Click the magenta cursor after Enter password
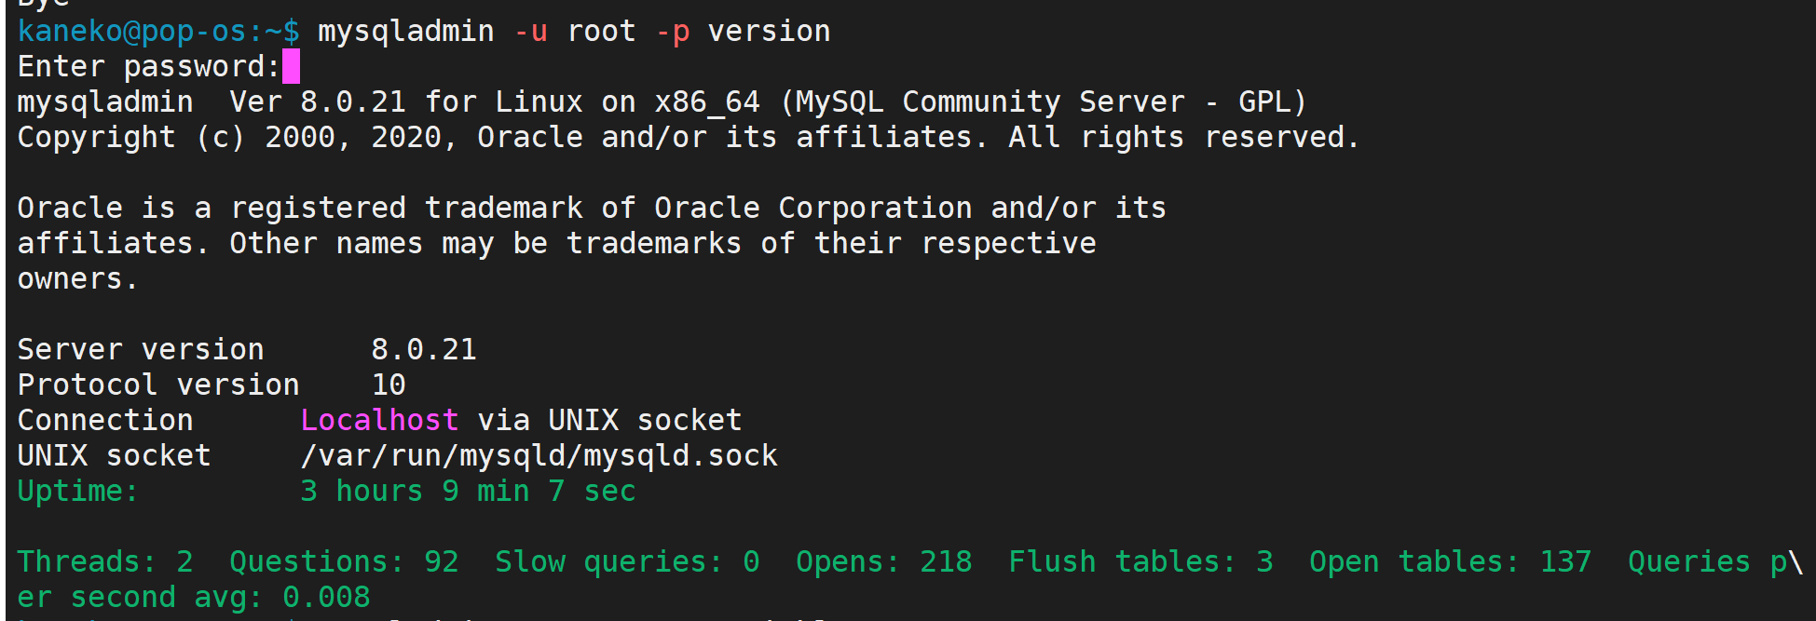This screenshot has width=1816, height=621. [291, 66]
